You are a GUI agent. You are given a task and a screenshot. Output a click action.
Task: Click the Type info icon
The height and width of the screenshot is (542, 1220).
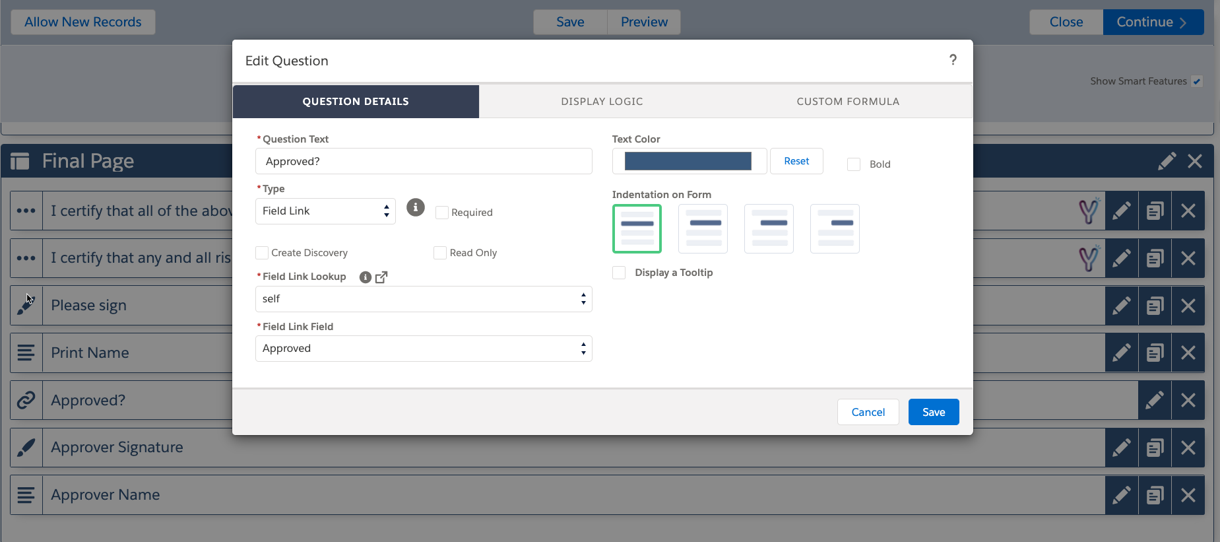416,207
